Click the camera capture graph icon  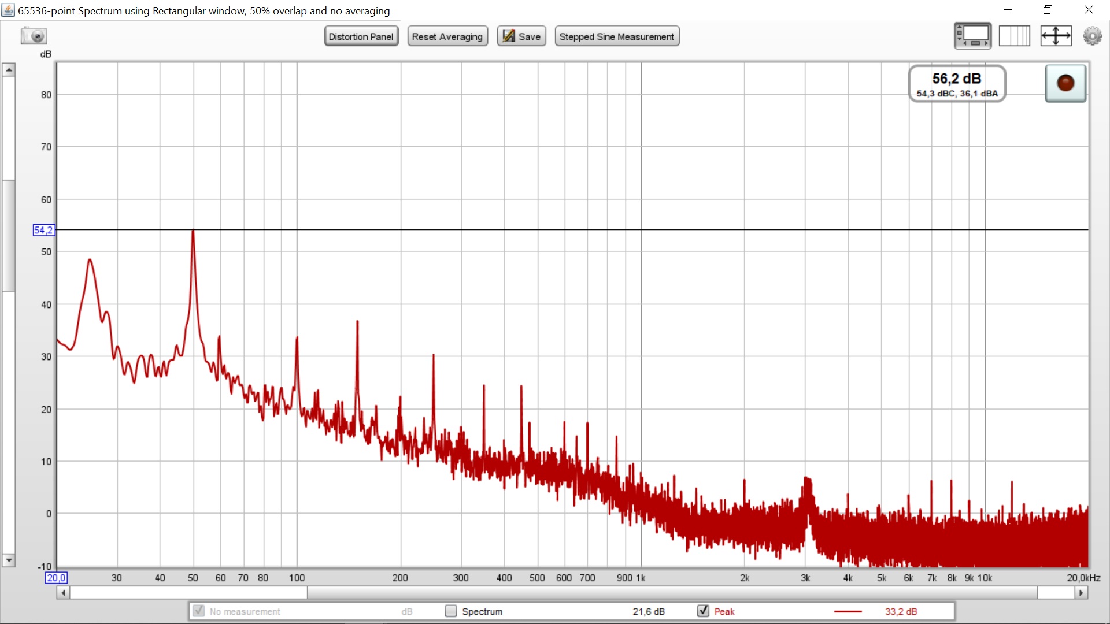tap(34, 36)
